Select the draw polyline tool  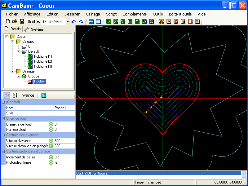point(109,21)
